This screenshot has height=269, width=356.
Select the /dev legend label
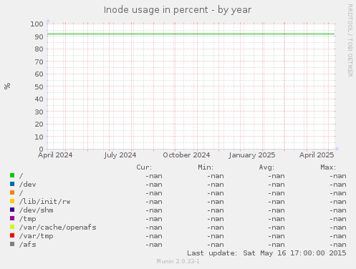pyautogui.click(x=28, y=185)
